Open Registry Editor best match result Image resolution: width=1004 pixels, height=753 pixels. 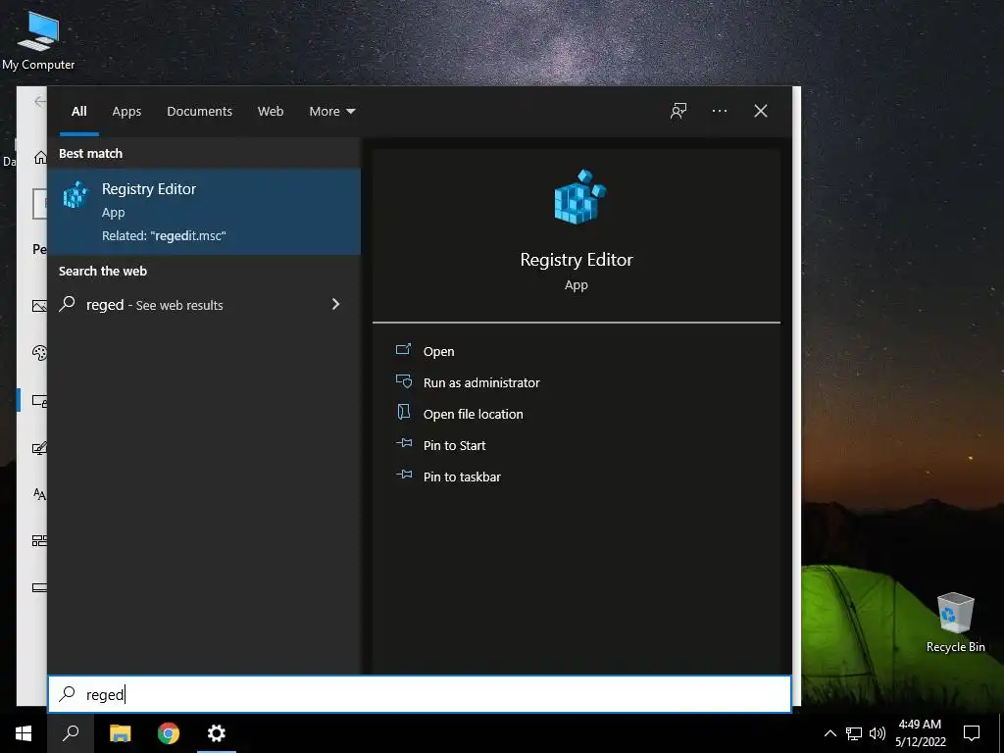click(x=204, y=212)
